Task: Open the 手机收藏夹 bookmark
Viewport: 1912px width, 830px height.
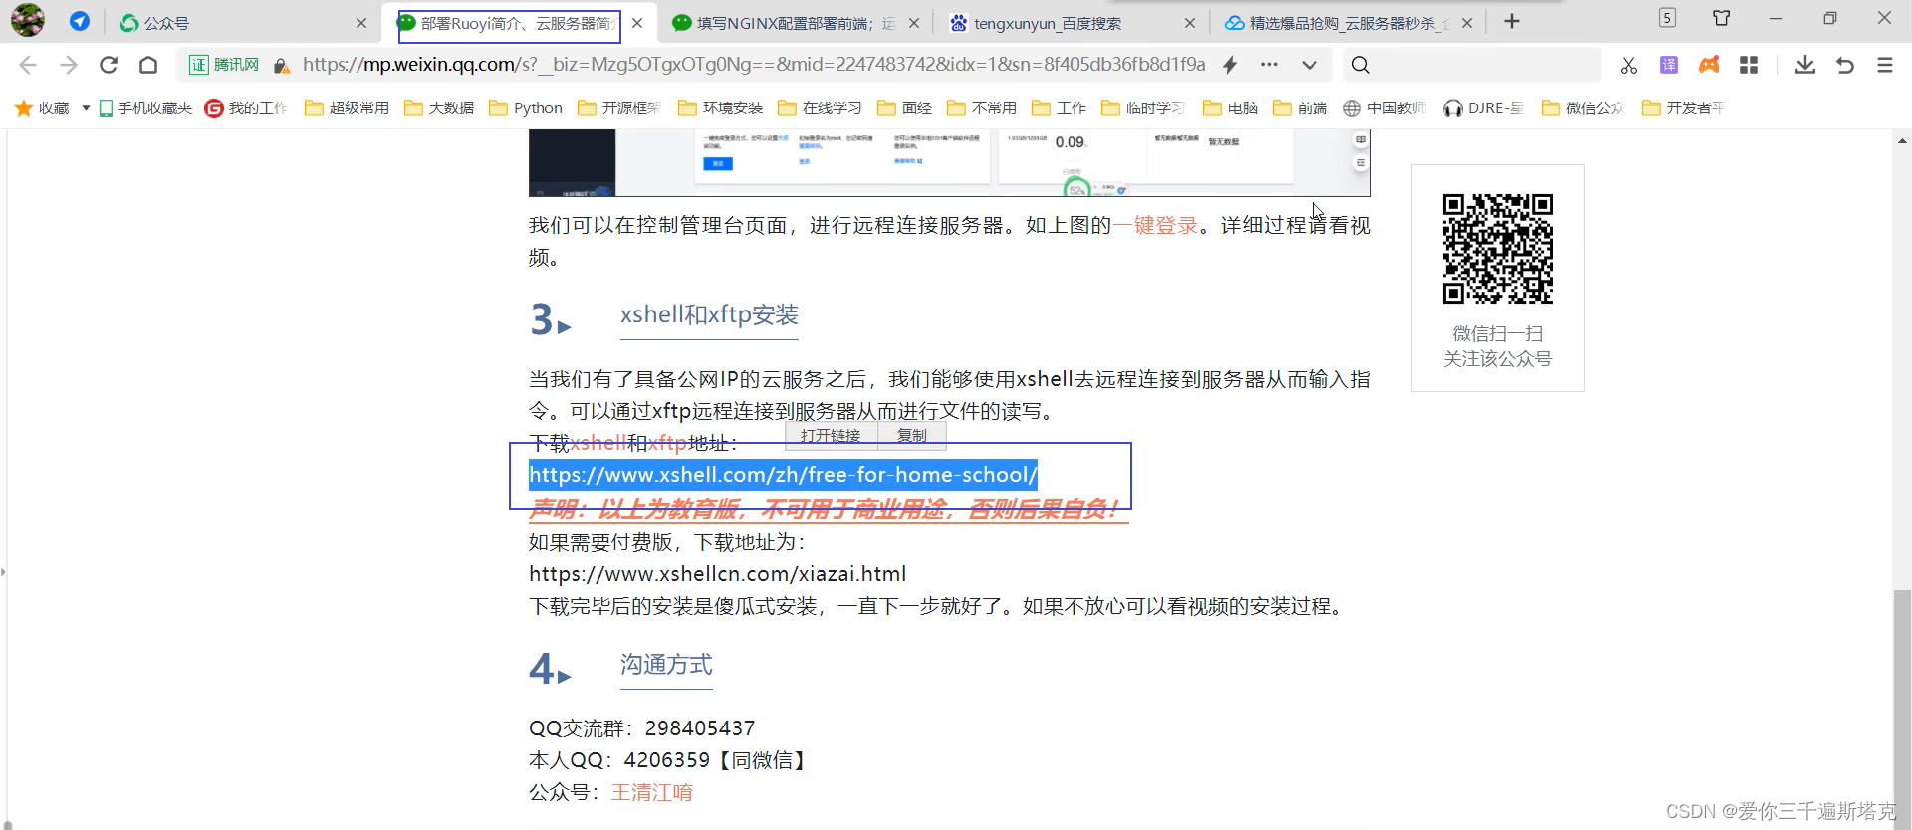Action: (x=145, y=108)
